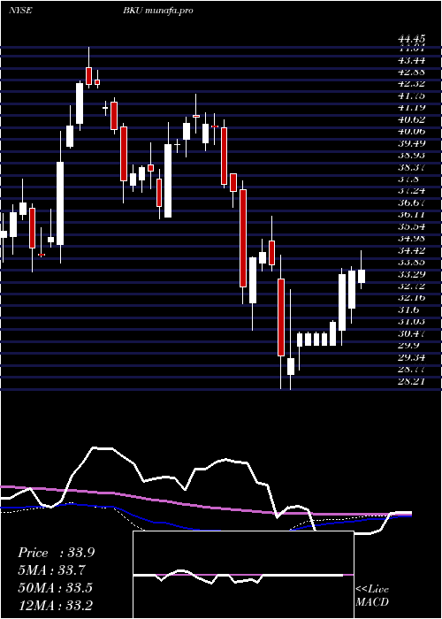
Task: Click the 32.16 price axis label
Action: click(x=412, y=297)
